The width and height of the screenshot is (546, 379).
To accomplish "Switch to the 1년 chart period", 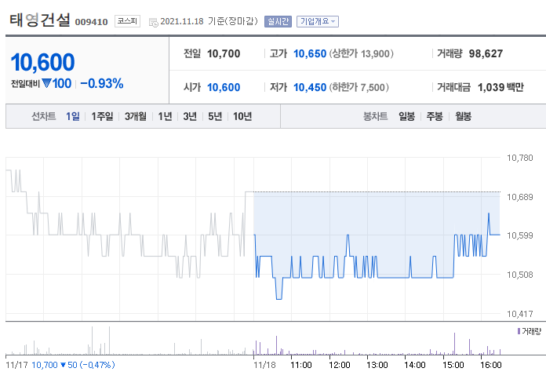I will [165, 116].
